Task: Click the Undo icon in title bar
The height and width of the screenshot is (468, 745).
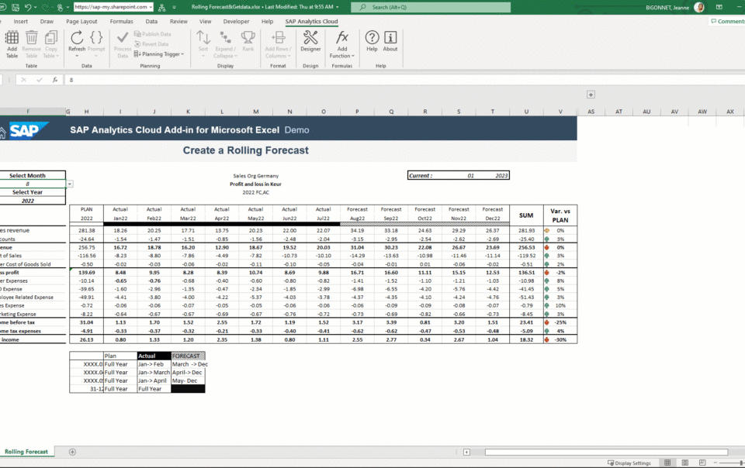Action: point(28,7)
